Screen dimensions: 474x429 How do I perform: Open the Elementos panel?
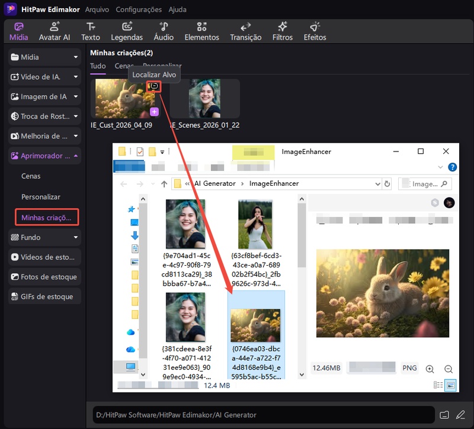point(201,31)
